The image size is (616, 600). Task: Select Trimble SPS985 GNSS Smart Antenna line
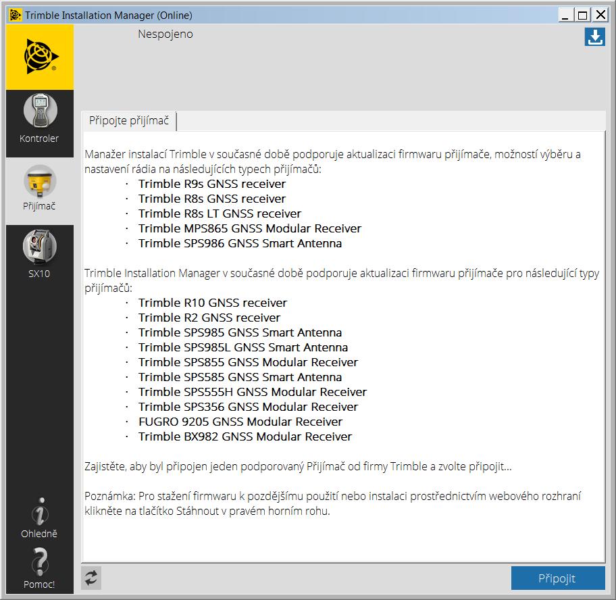coord(240,333)
